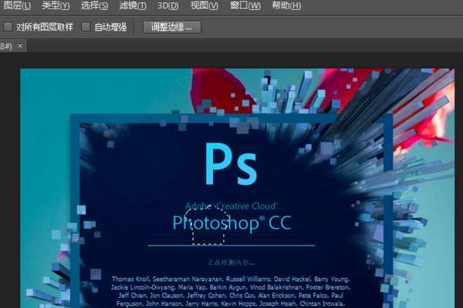Open the 窗口(W) menu

tap(245, 5)
